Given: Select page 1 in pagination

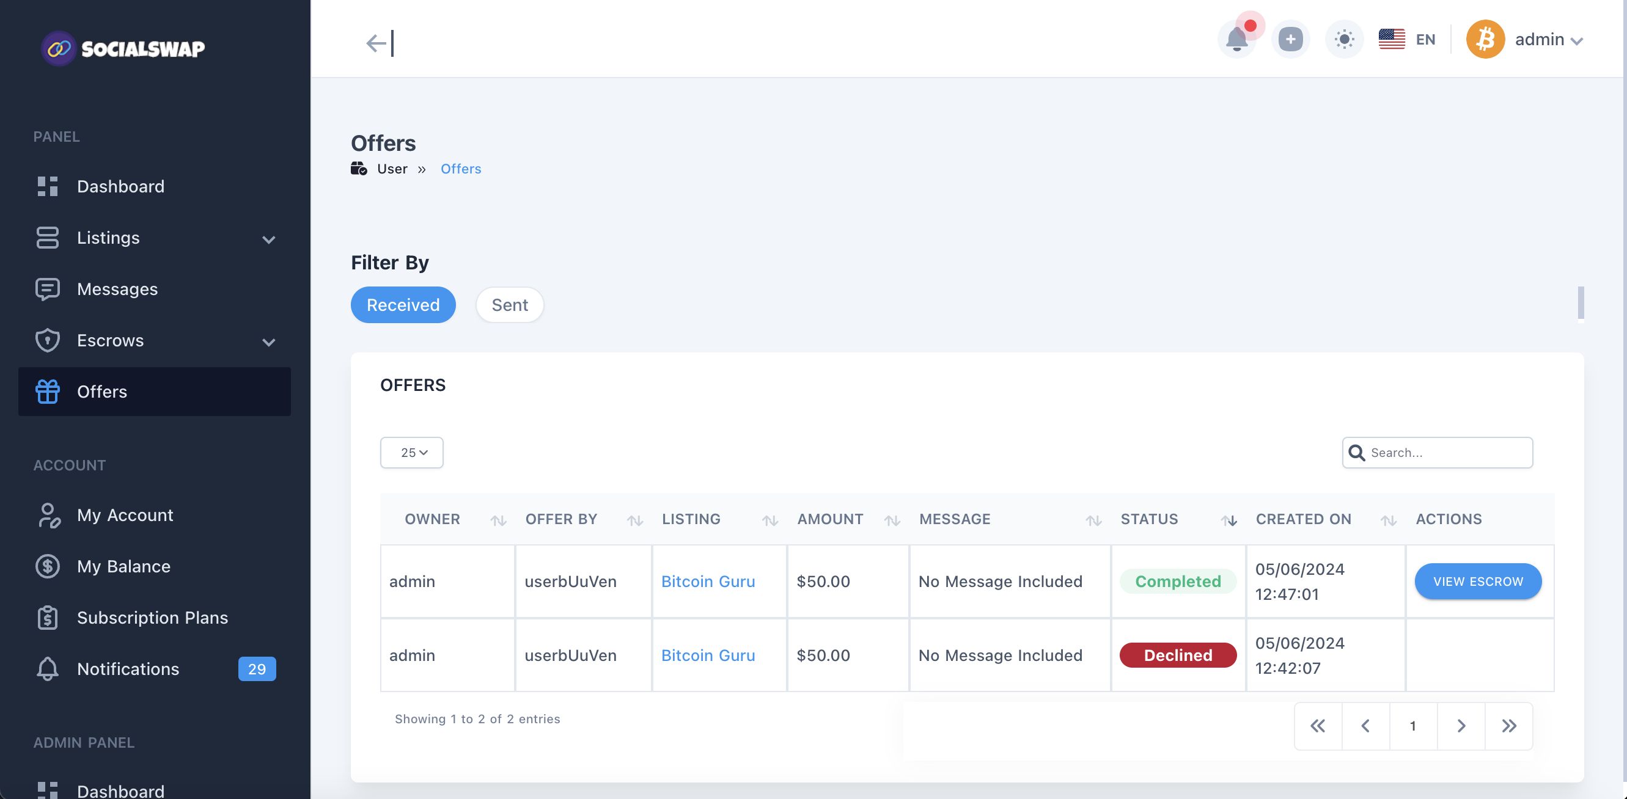Looking at the screenshot, I should [x=1413, y=726].
